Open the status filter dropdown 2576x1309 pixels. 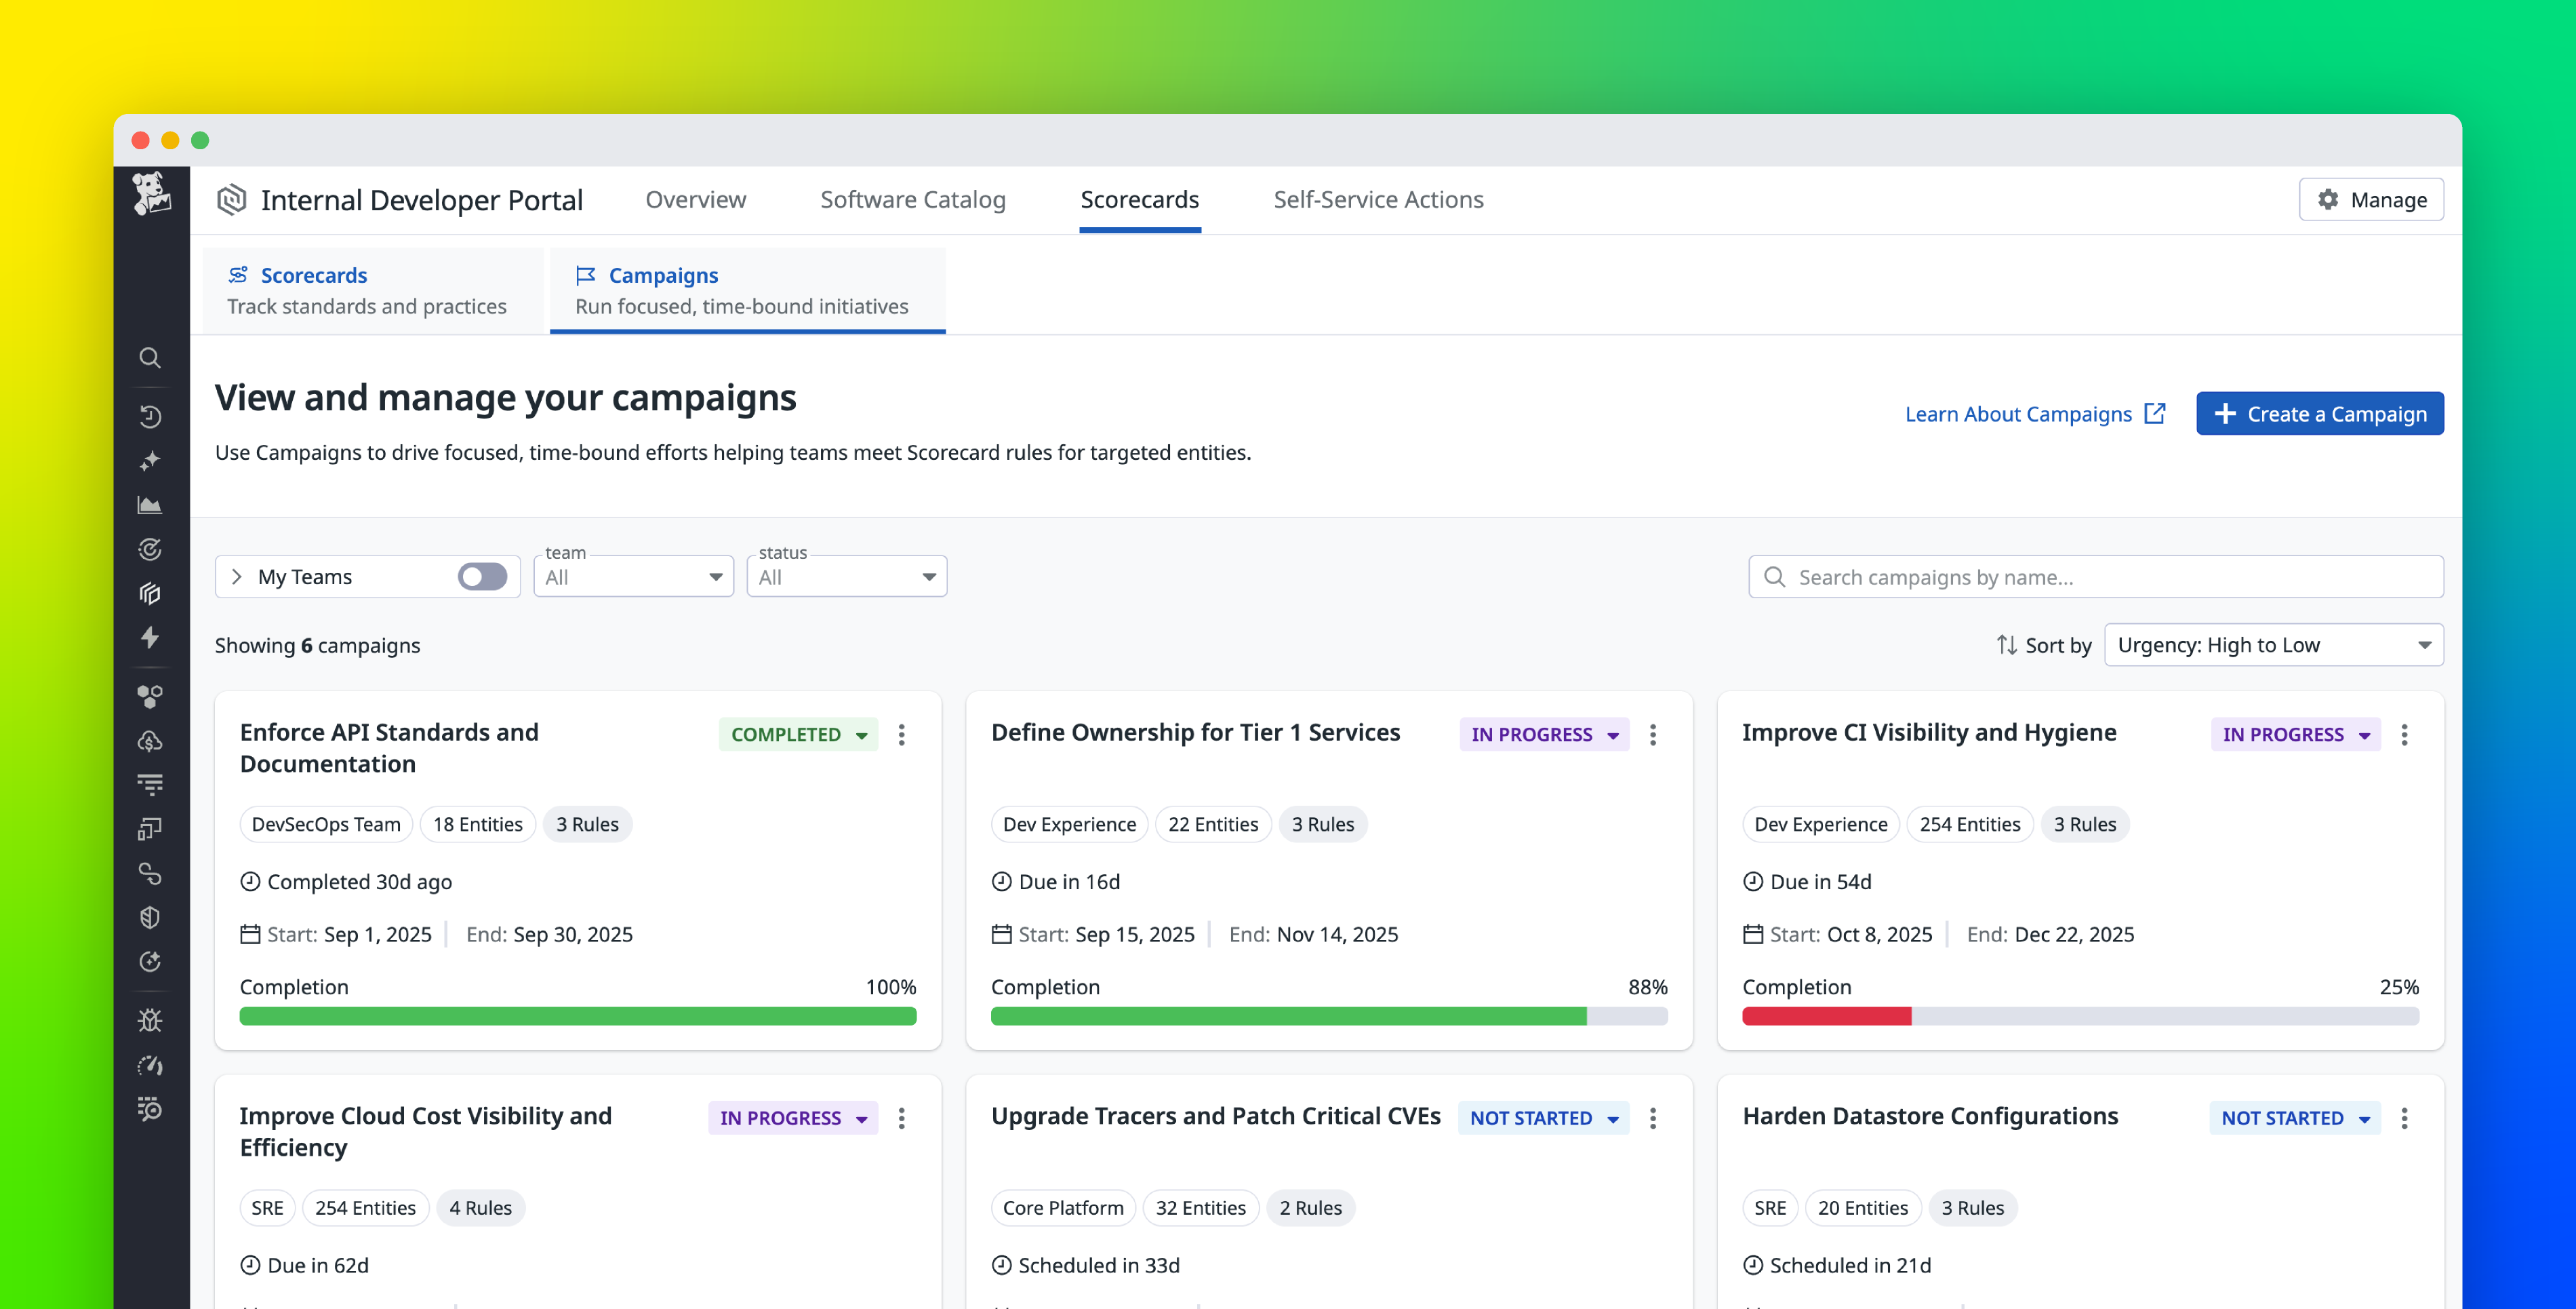point(846,577)
